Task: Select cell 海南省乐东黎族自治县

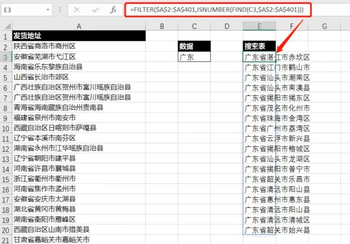Action: click(79, 67)
